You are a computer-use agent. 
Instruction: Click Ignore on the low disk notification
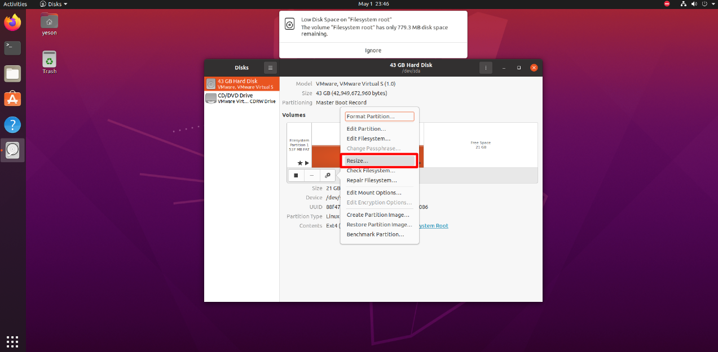(373, 50)
